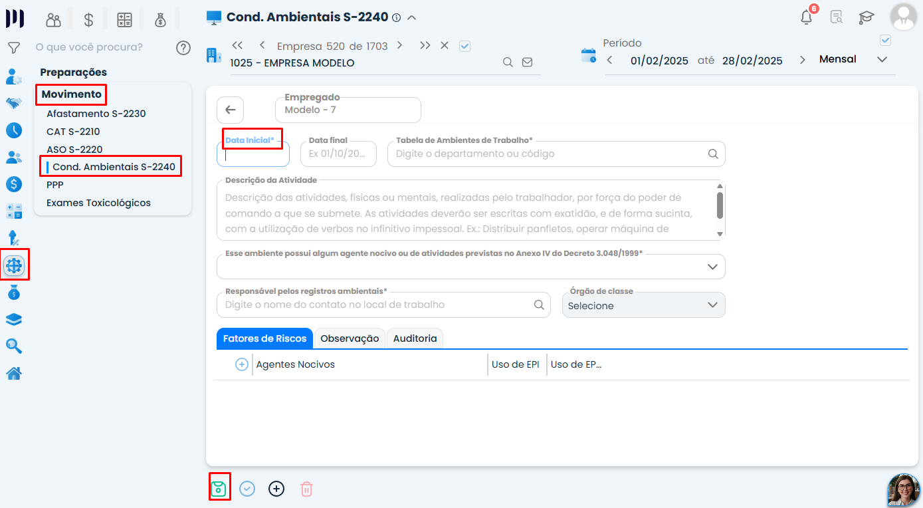Click the dollar sign icon in top toolbar
This screenshot has width=923, height=508.
[x=88, y=20]
